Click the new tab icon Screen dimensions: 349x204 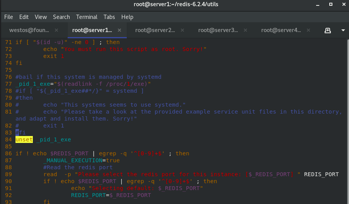coord(327,30)
